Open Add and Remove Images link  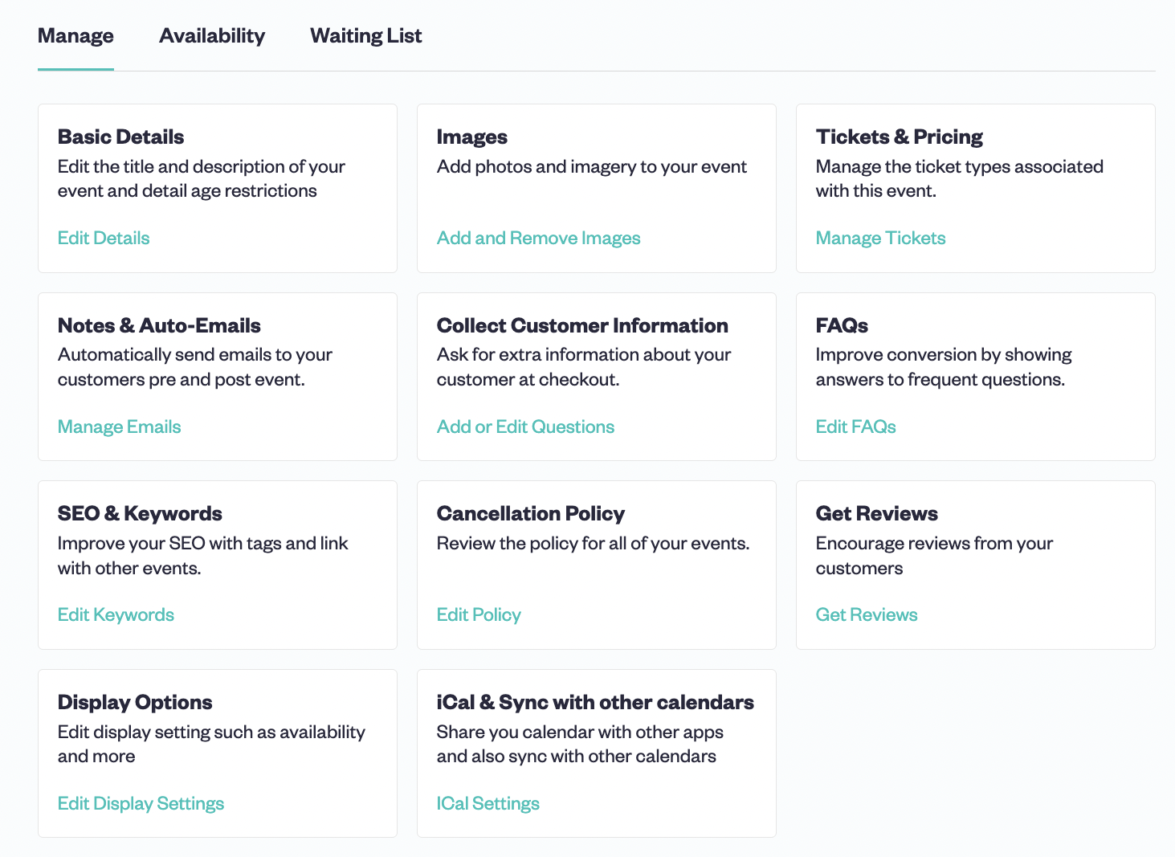[x=538, y=238]
